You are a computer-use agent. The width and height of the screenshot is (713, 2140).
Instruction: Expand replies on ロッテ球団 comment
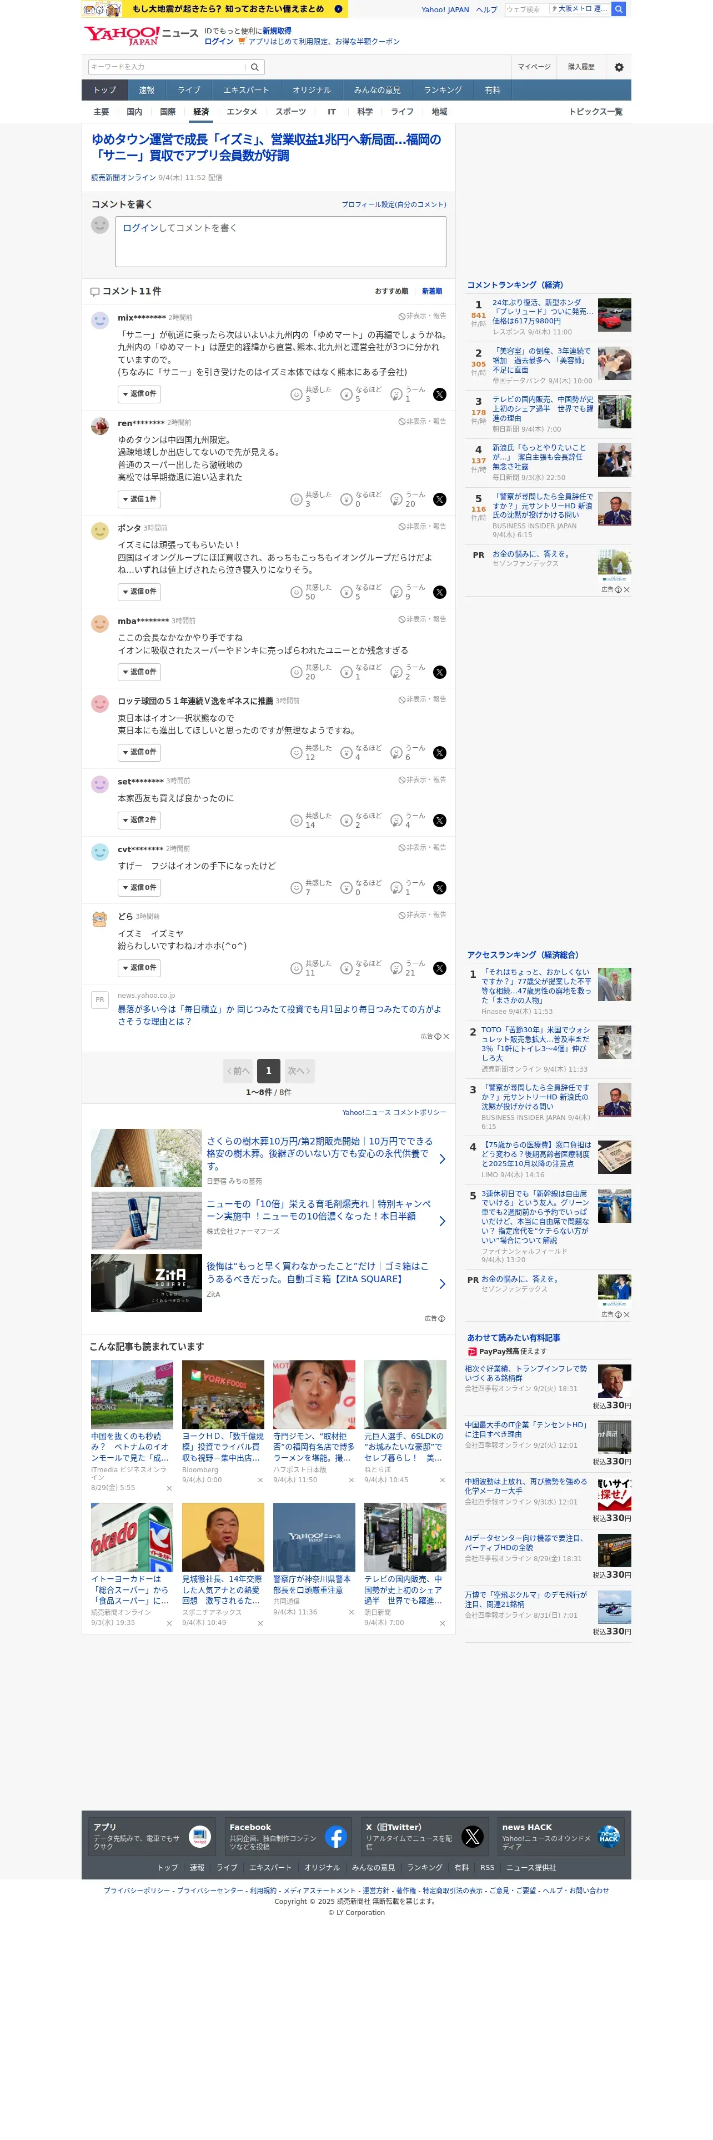click(139, 752)
